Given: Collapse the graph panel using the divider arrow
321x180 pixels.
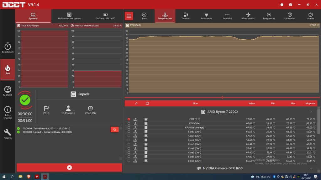Looking at the screenshot, I should pyautogui.click(x=222, y=98).
